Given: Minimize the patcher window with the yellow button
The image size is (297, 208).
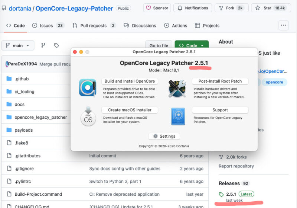Looking at the screenshot, I should pos(81,52).
